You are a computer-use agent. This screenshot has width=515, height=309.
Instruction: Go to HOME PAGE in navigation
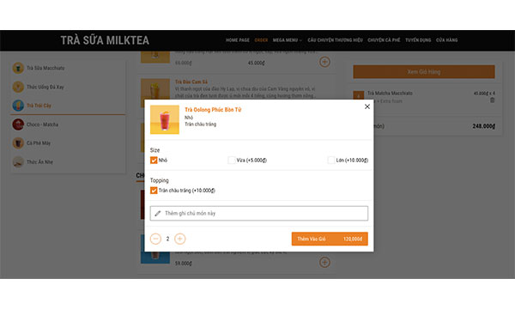pyautogui.click(x=238, y=40)
